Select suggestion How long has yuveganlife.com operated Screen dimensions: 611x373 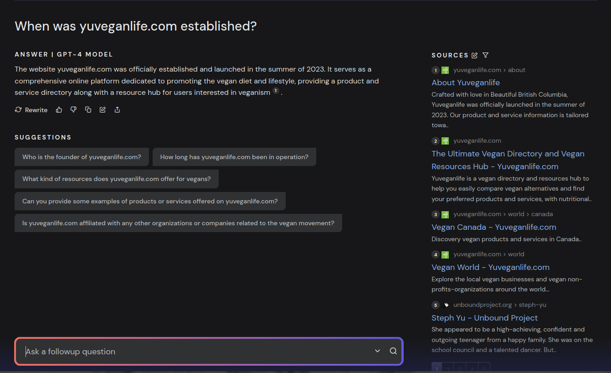click(x=234, y=157)
